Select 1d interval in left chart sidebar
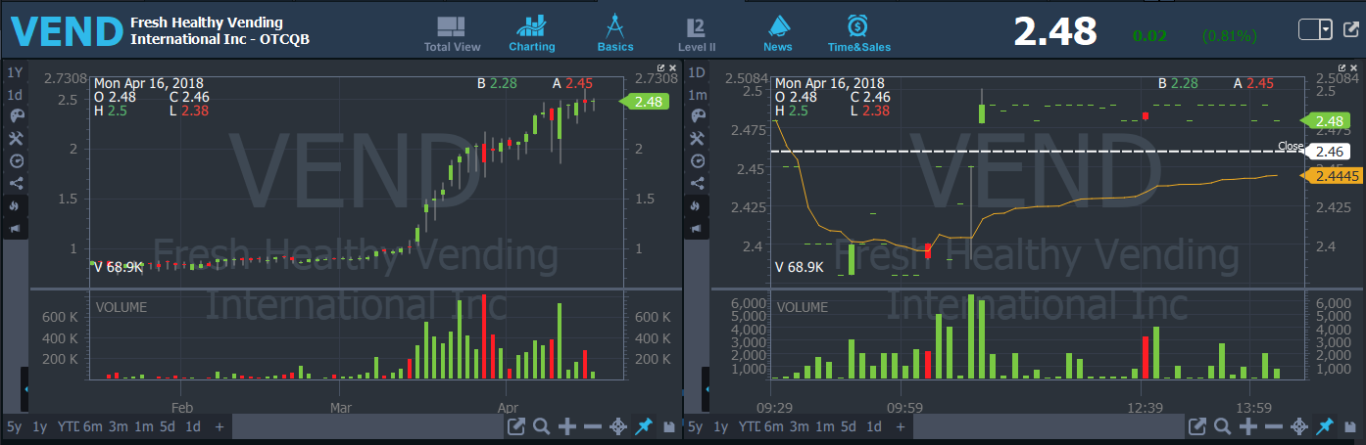 (x=15, y=95)
